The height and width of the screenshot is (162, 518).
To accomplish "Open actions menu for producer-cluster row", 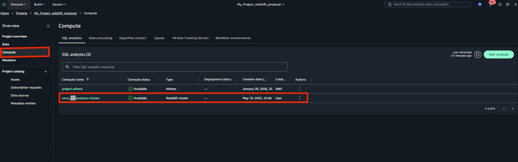I will click(x=300, y=98).
